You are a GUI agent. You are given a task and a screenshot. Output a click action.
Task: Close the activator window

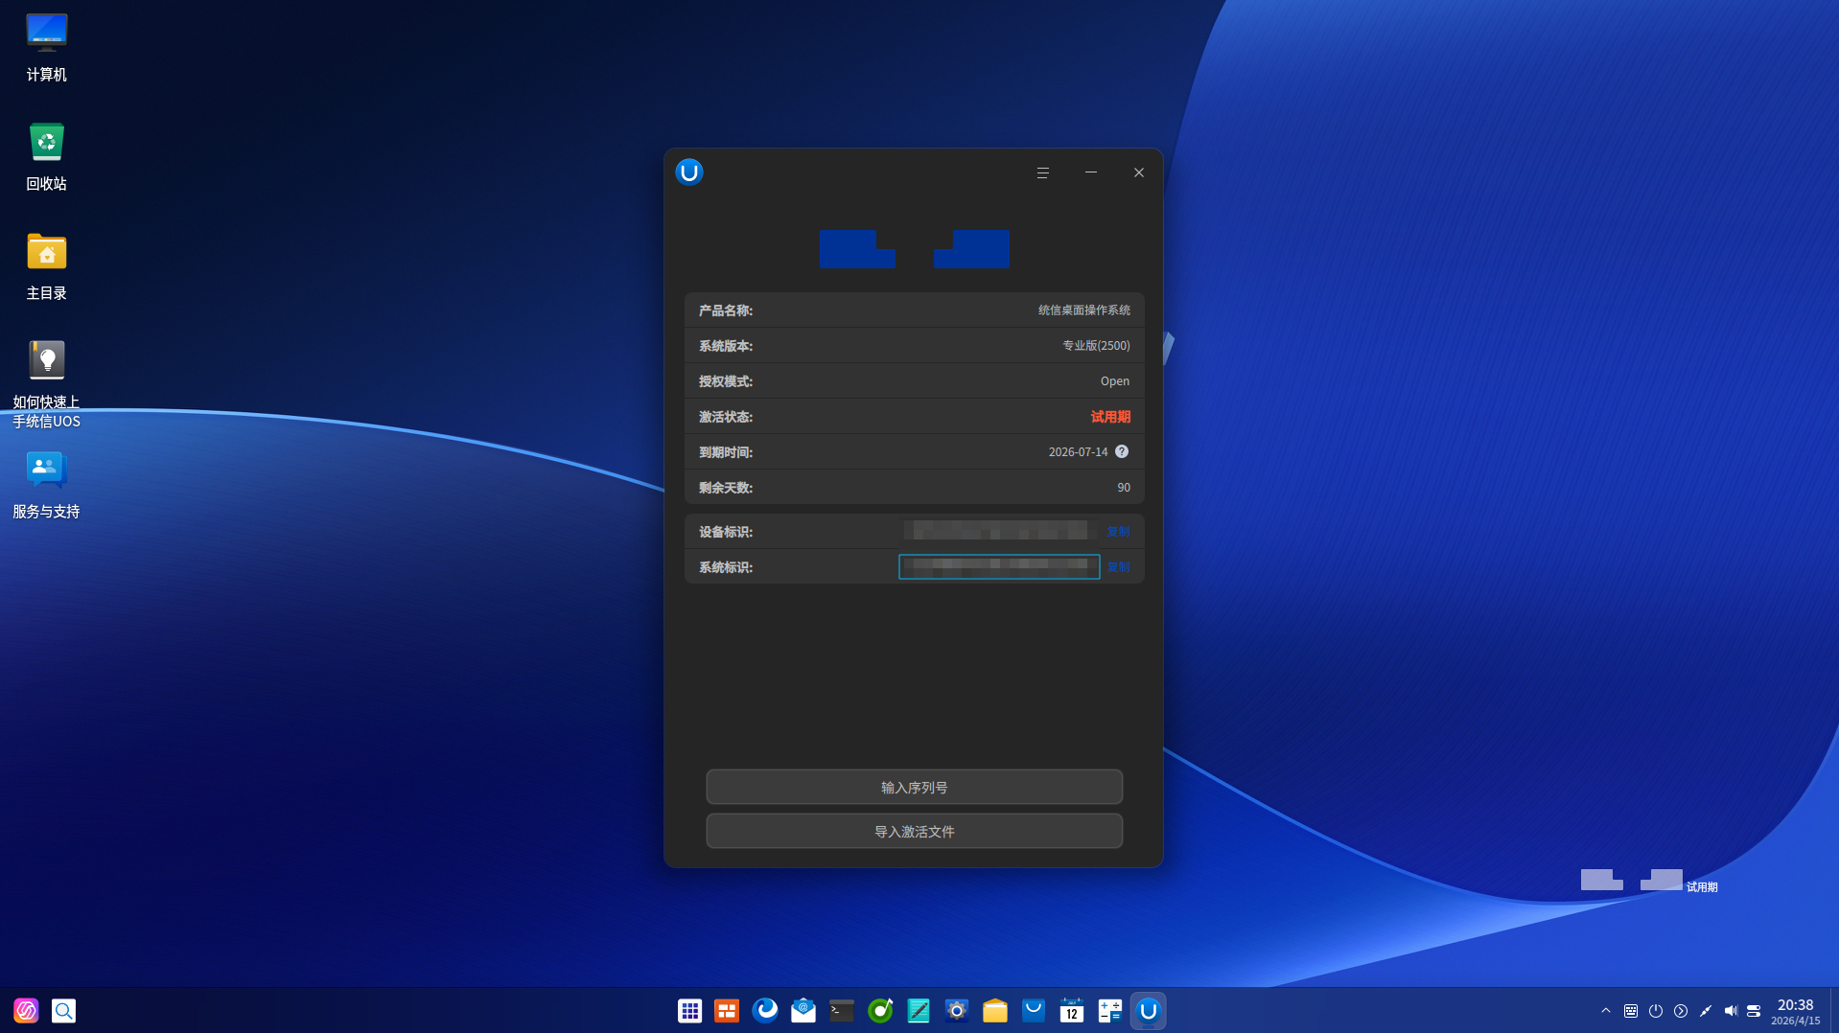click(1138, 172)
